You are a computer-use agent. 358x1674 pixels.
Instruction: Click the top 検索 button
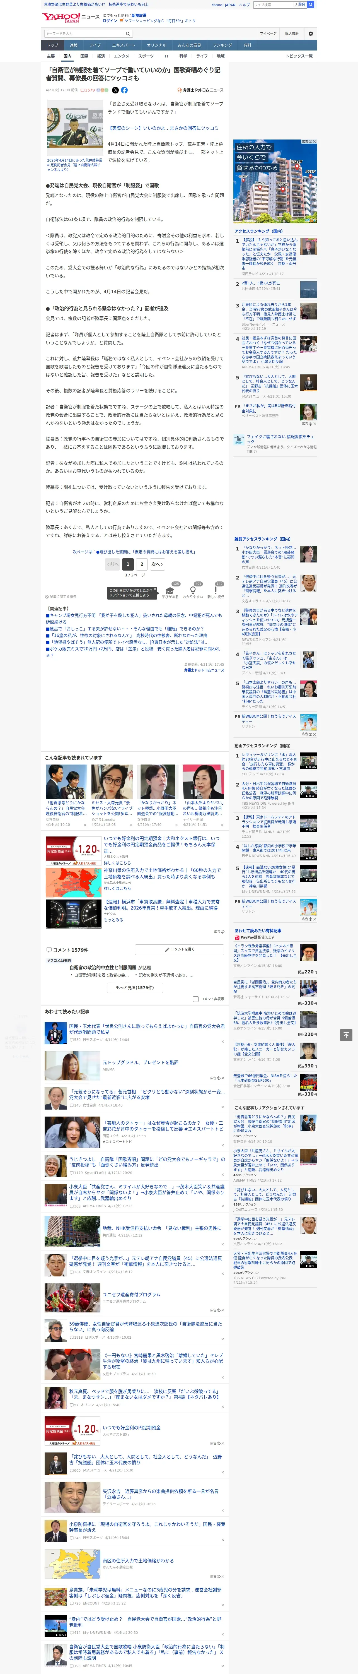311,4
